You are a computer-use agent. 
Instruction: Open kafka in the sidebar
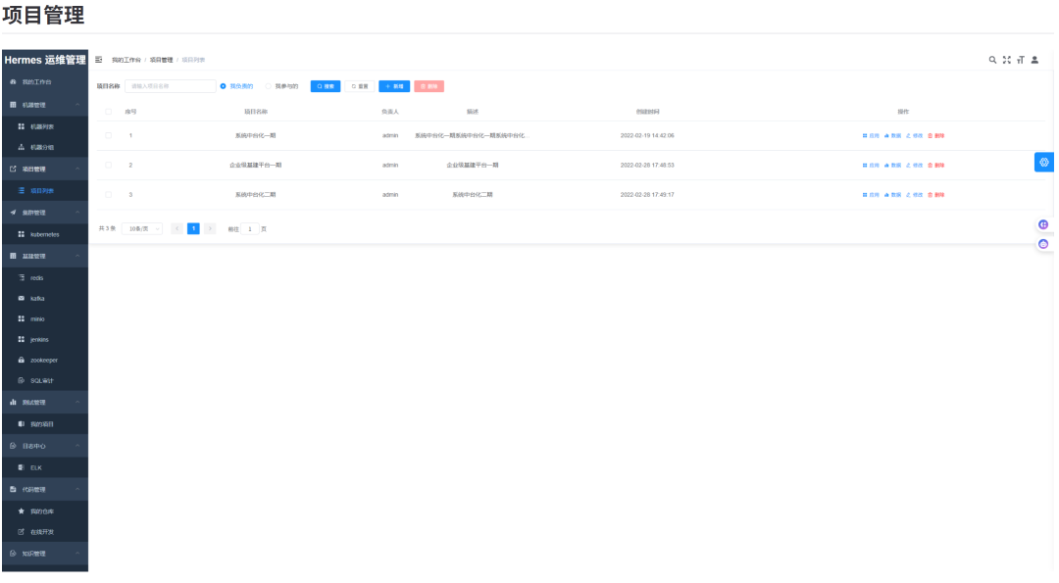point(44,298)
